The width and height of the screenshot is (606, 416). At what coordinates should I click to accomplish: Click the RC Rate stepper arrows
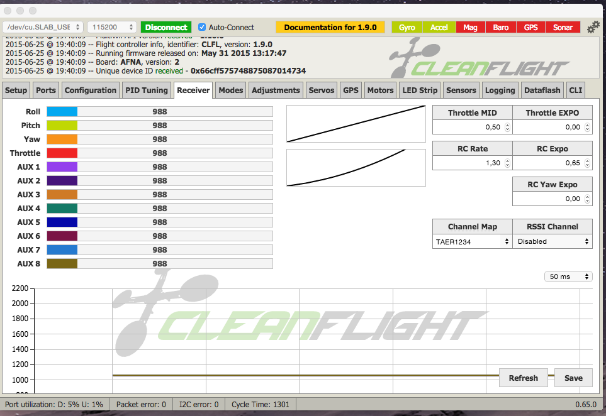pyautogui.click(x=507, y=163)
